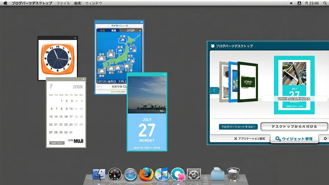Image resolution: width=329 pixels, height=185 pixels.
Task: Select the ウィジェット管理 tab
Action: point(294,139)
